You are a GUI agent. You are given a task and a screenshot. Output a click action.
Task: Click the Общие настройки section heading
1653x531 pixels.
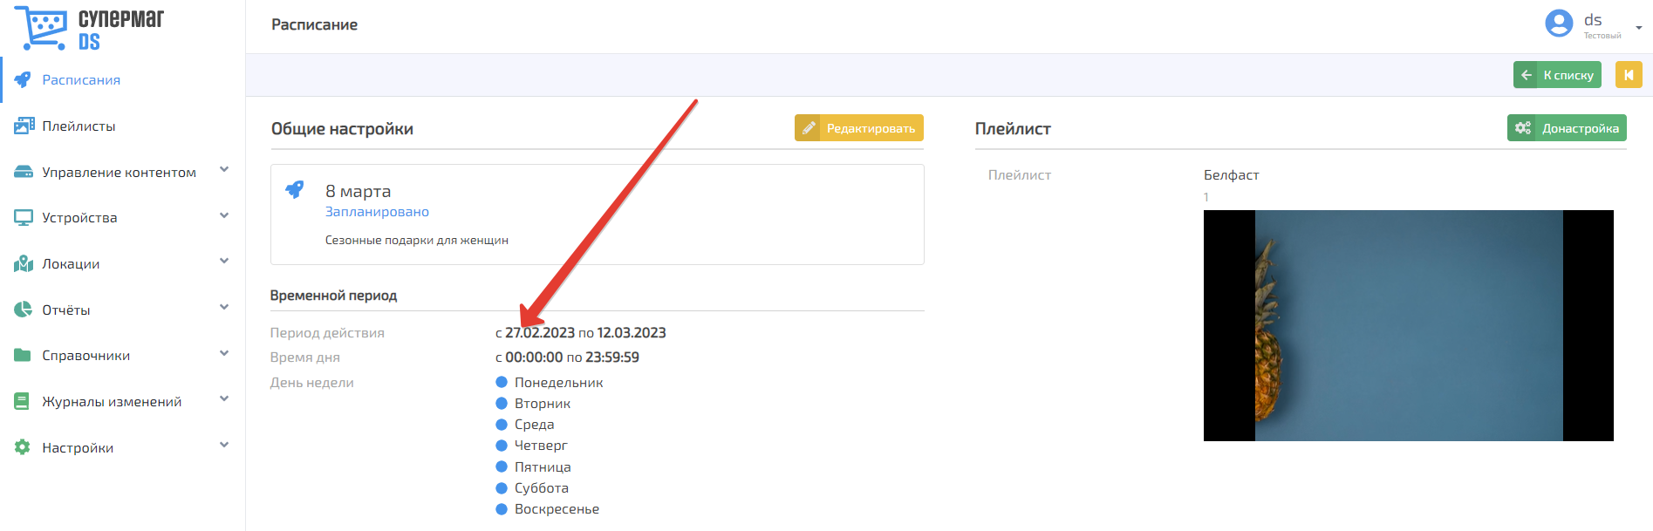pyautogui.click(x=342, y=129)
